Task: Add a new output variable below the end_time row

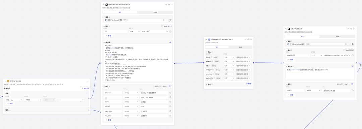Action: (109, 120)
